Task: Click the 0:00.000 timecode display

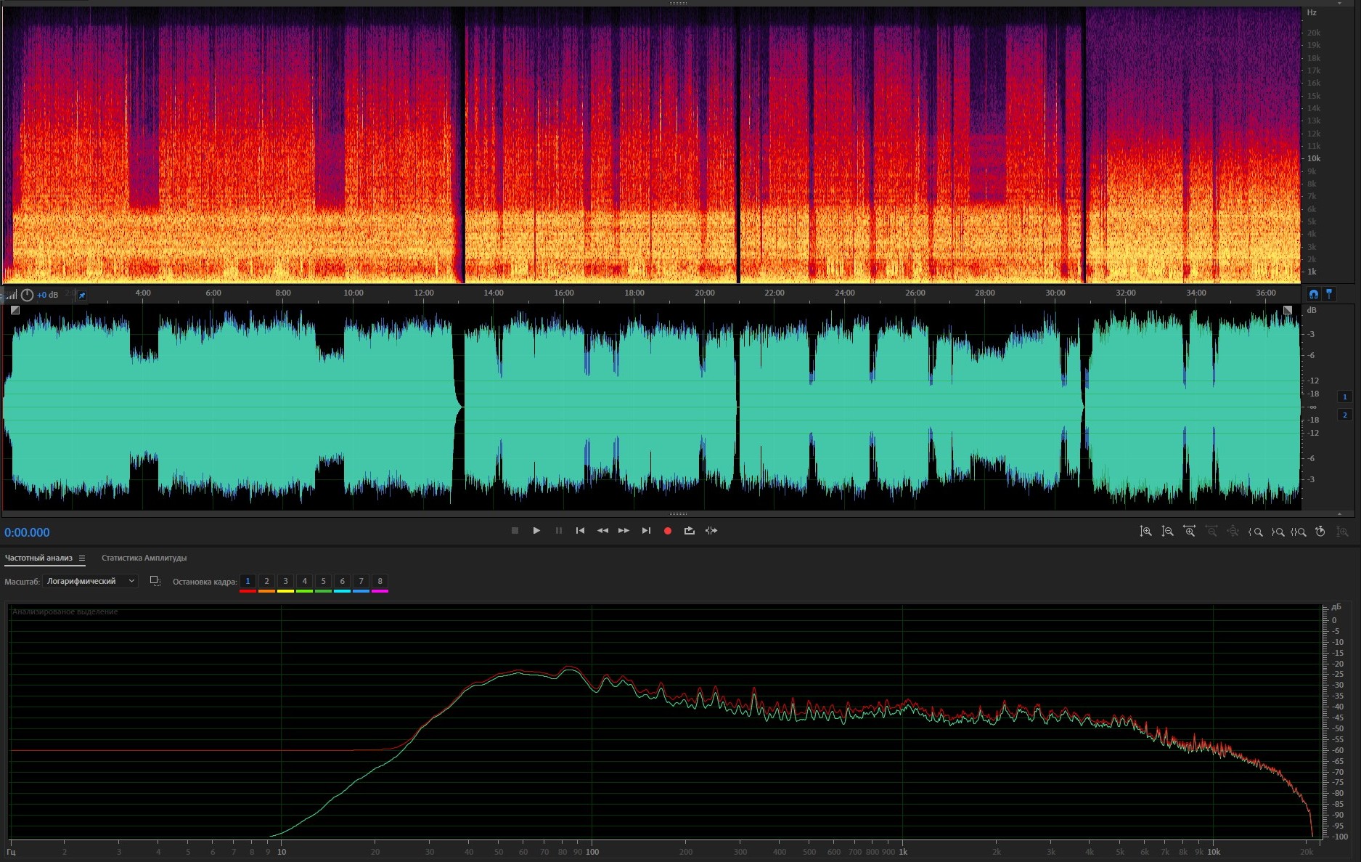Action: pos(27,532)
